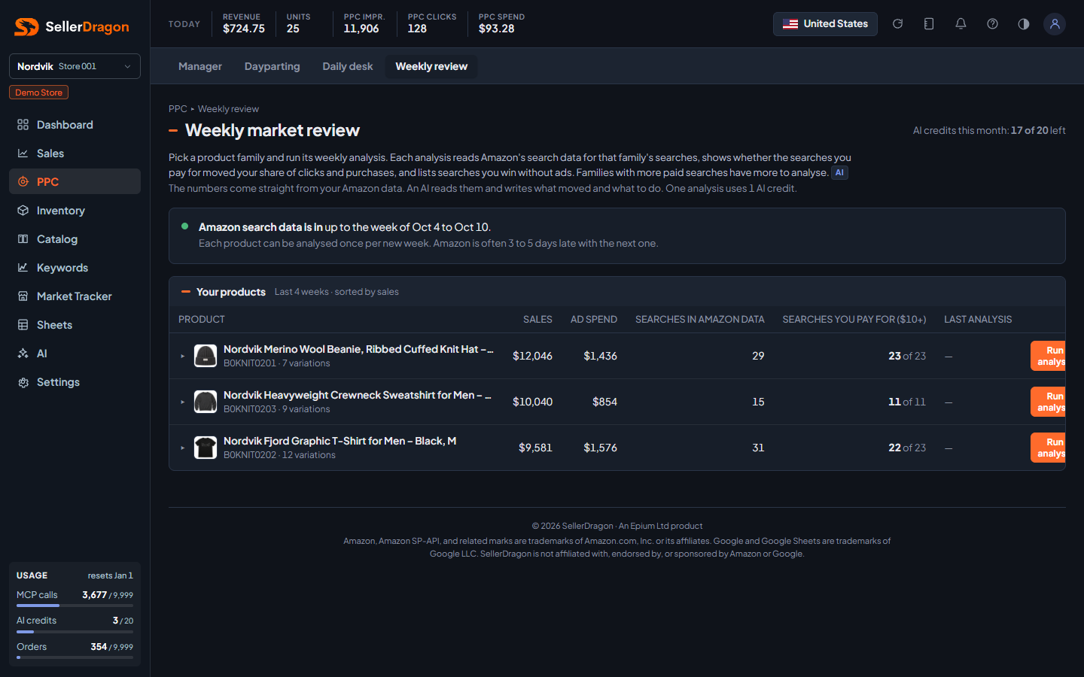The width and height of the screenshot is (1084, 677).
Task: Click the MCP calls usage bar
Action: 75,606
